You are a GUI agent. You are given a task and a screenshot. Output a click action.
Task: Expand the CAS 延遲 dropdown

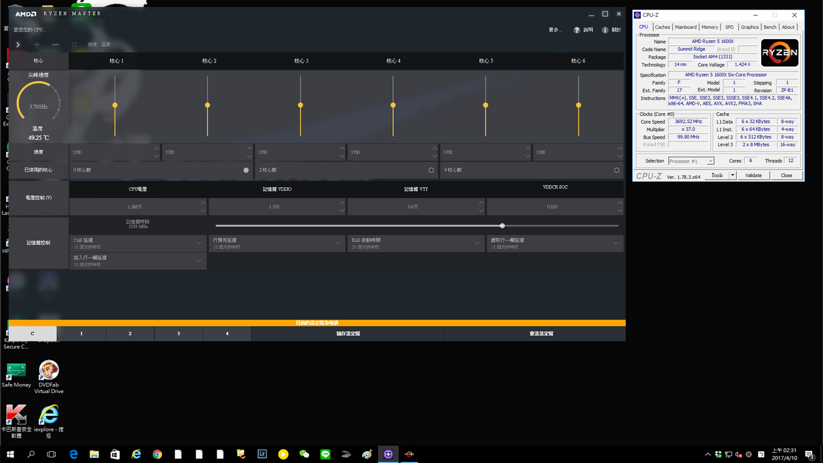[x=138, y=243]
